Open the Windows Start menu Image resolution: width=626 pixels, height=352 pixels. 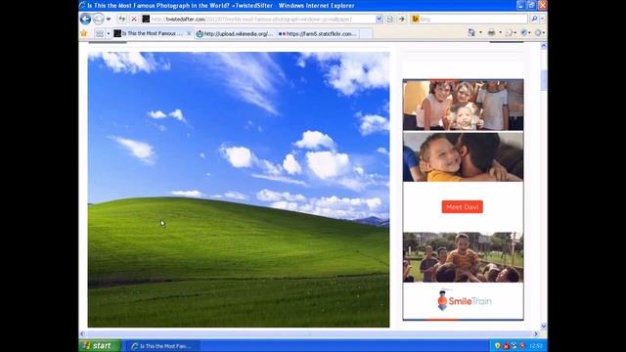(x=100, y=345)
